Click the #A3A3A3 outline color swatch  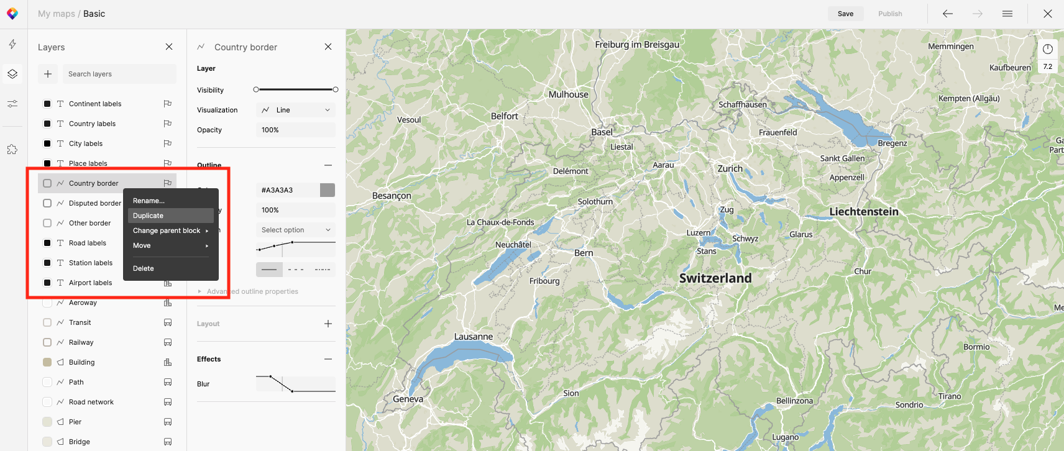[x=328, y=190]
